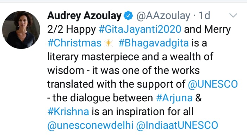This screenshot has width=247, height=139.
Task: Open the tweet's 1d timestamp
Action: coord(204,15)
